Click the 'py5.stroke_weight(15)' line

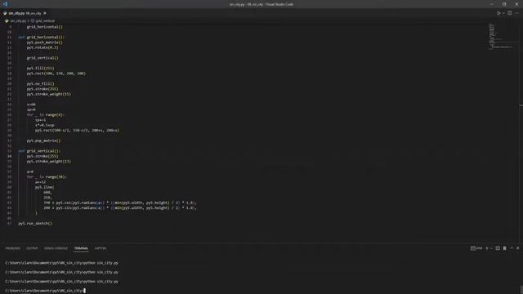[x=49, y=94]
